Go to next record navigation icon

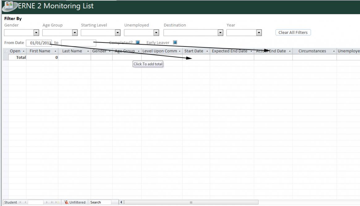pos(47,202)
